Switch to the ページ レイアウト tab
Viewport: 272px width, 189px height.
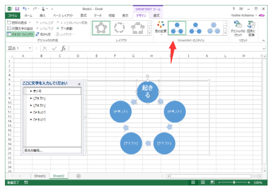click(63, 16)
